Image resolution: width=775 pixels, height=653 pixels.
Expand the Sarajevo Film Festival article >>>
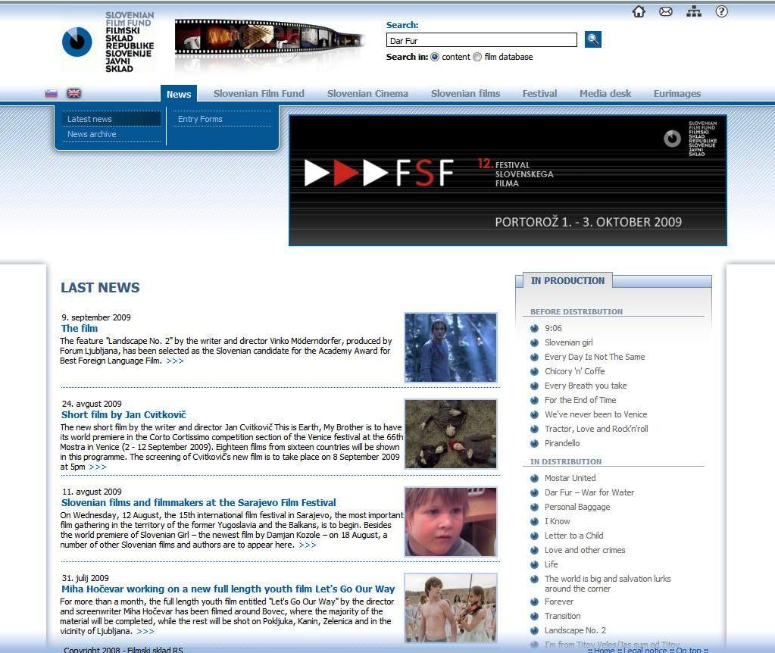(308, 545)
